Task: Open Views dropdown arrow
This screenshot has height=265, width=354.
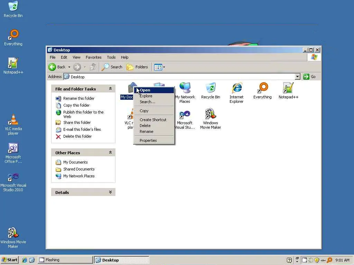Action: point(164,67)
